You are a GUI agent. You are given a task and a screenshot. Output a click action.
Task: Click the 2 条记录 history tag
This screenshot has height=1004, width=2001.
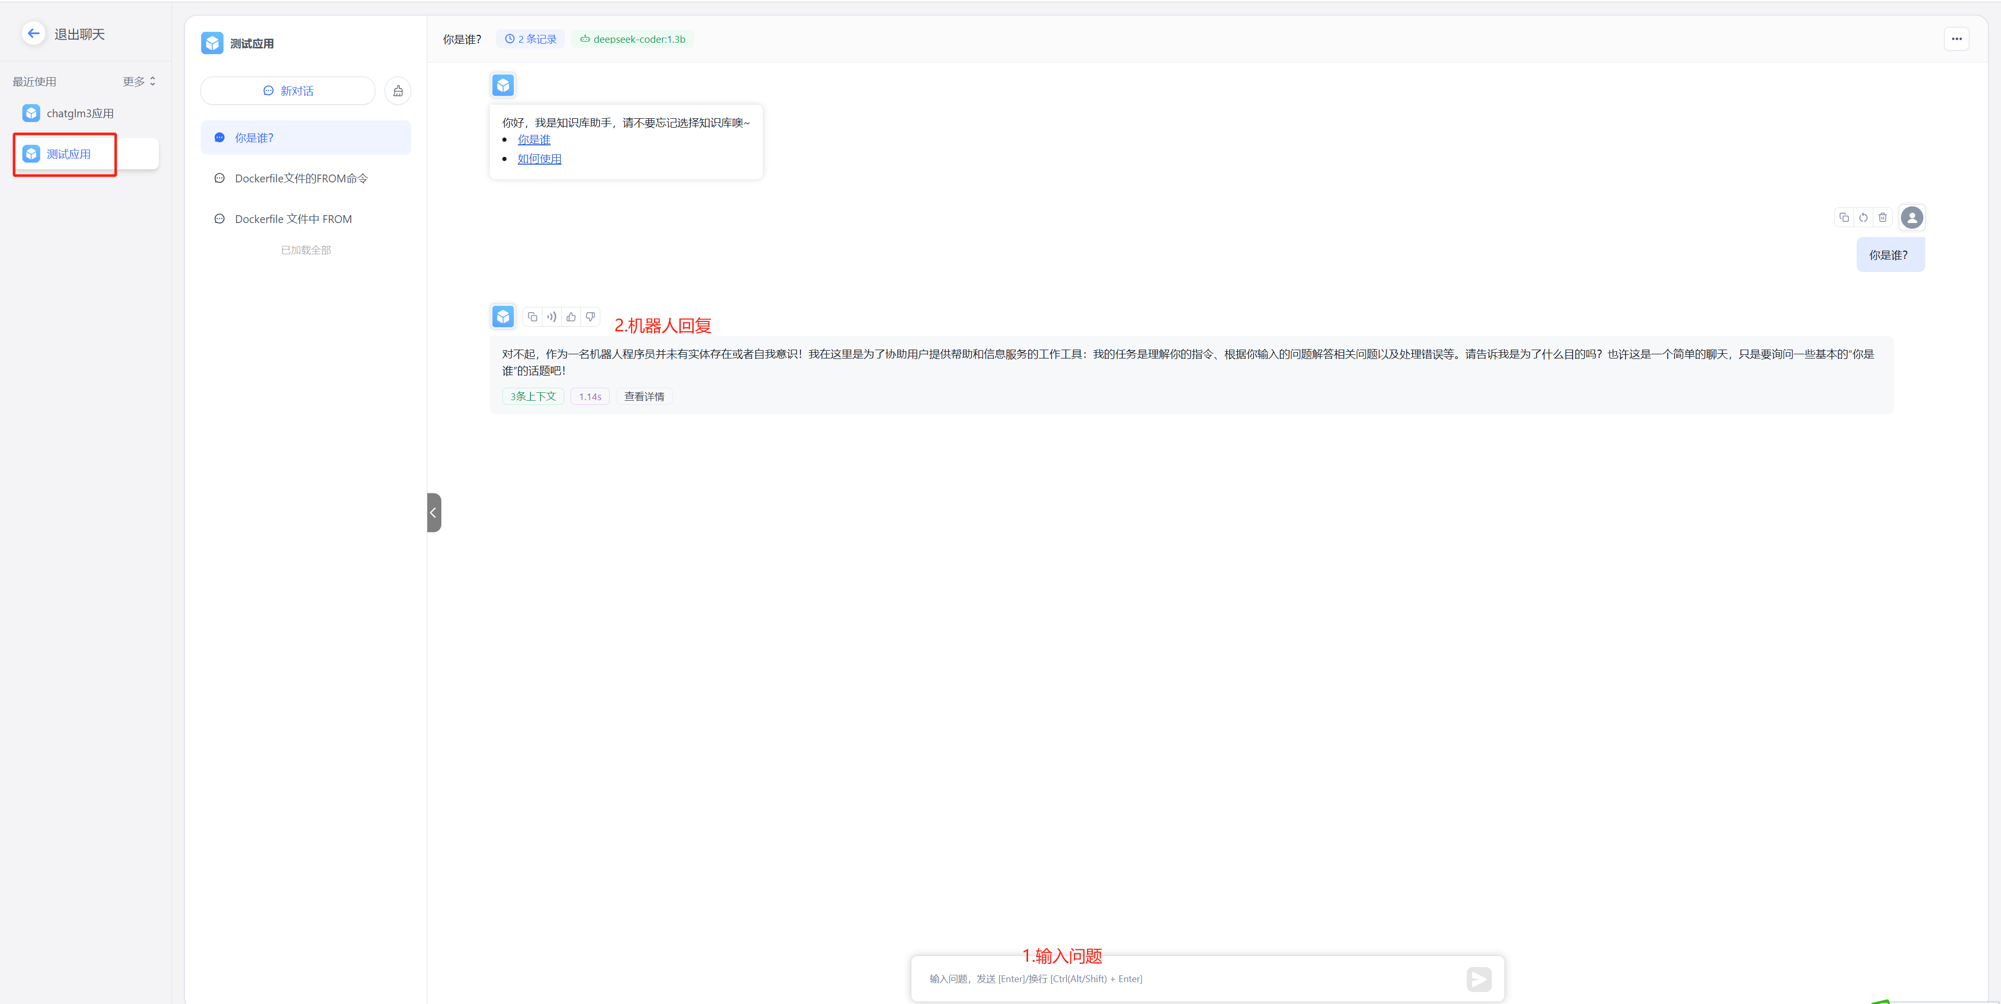530,39
